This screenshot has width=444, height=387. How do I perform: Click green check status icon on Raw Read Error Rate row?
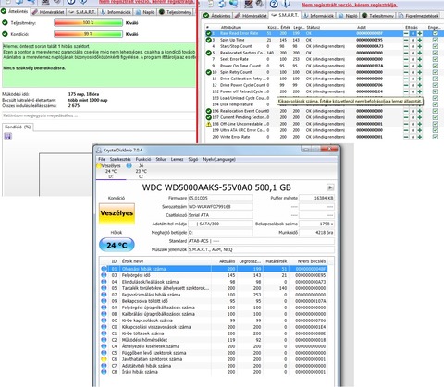click(x=209, y=33)
